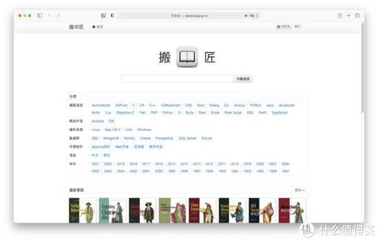
Task: Go forward with the forward arrow
Action: (58, 15)
